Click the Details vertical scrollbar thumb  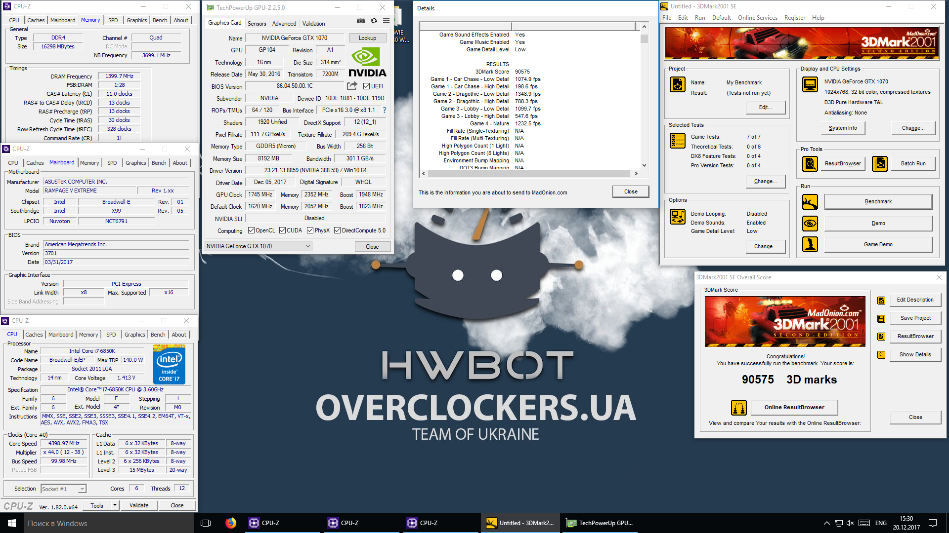point(644,38)
